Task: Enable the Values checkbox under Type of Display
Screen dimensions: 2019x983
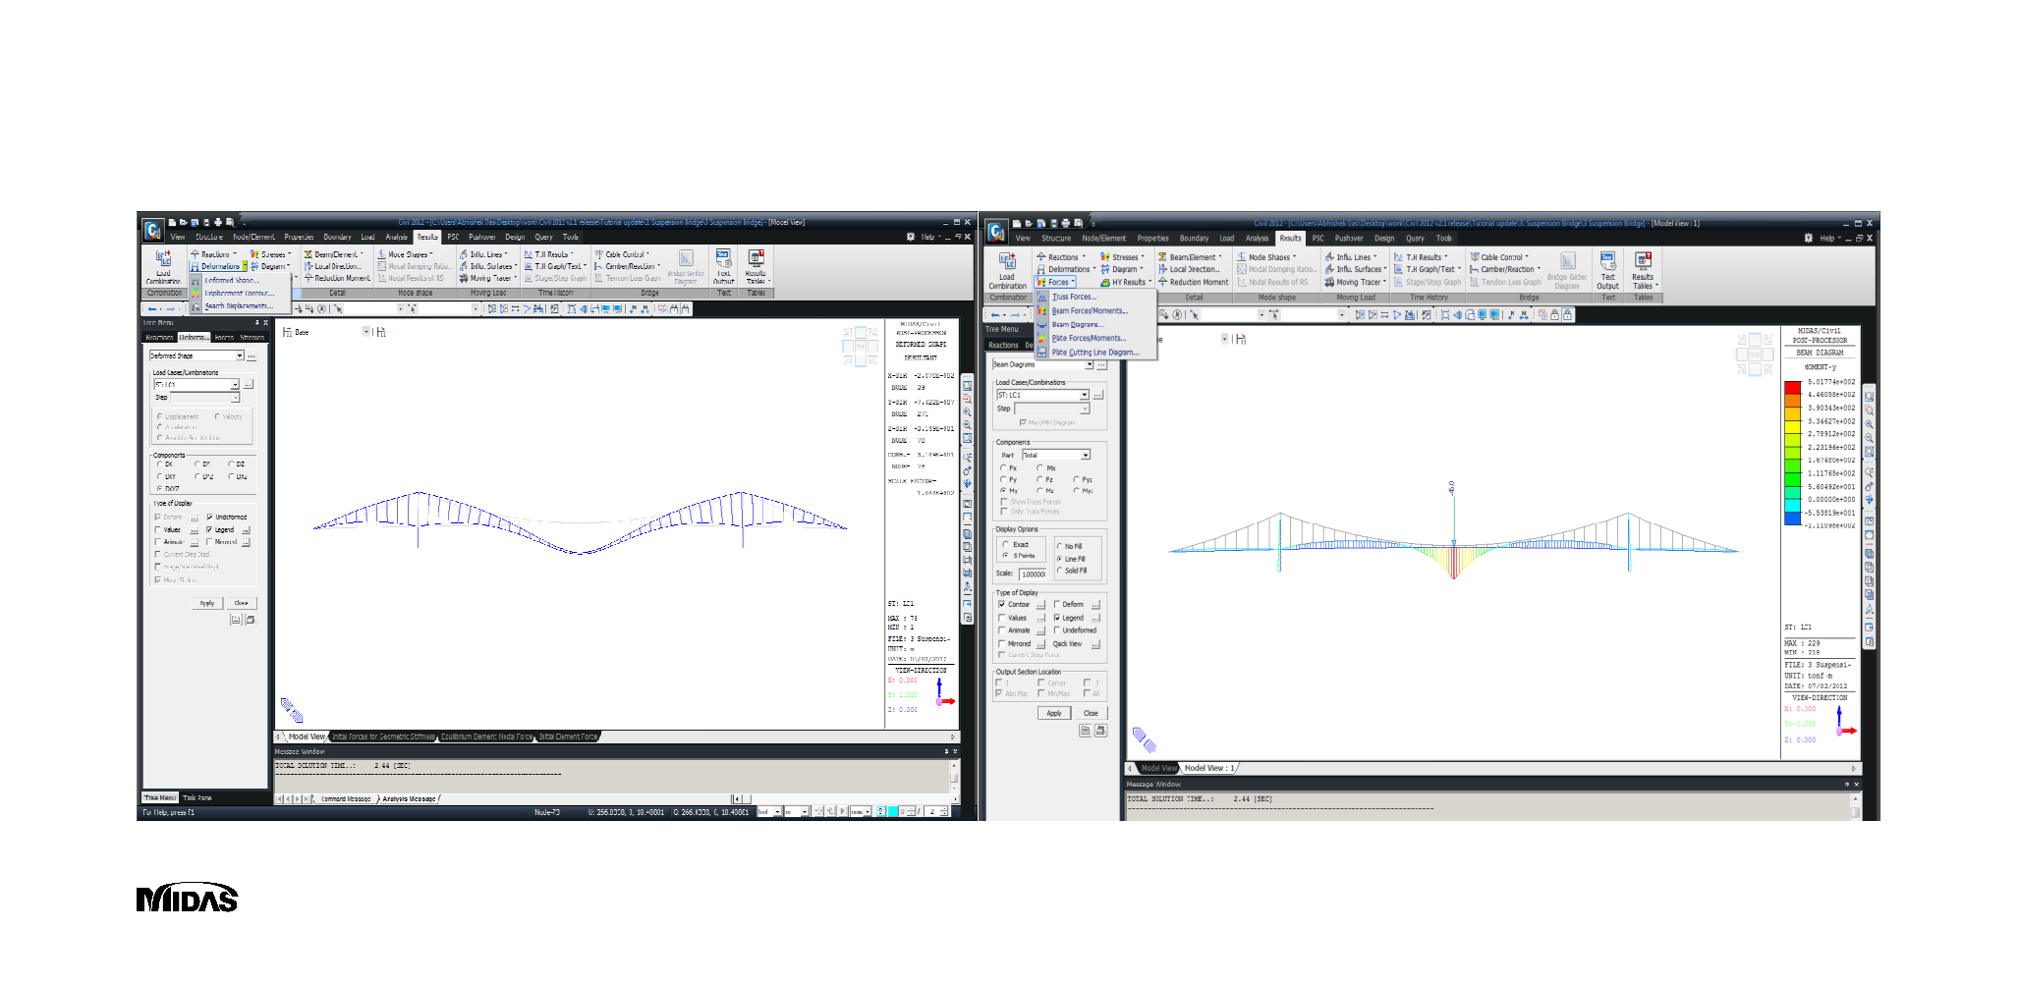Action: coord(1002,618)
